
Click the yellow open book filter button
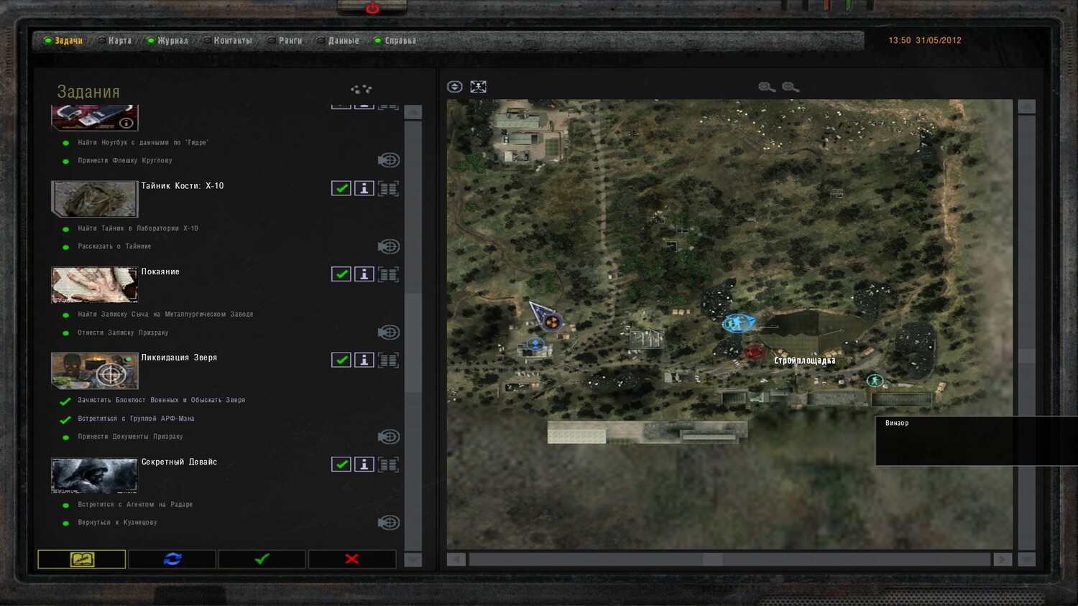82,559
